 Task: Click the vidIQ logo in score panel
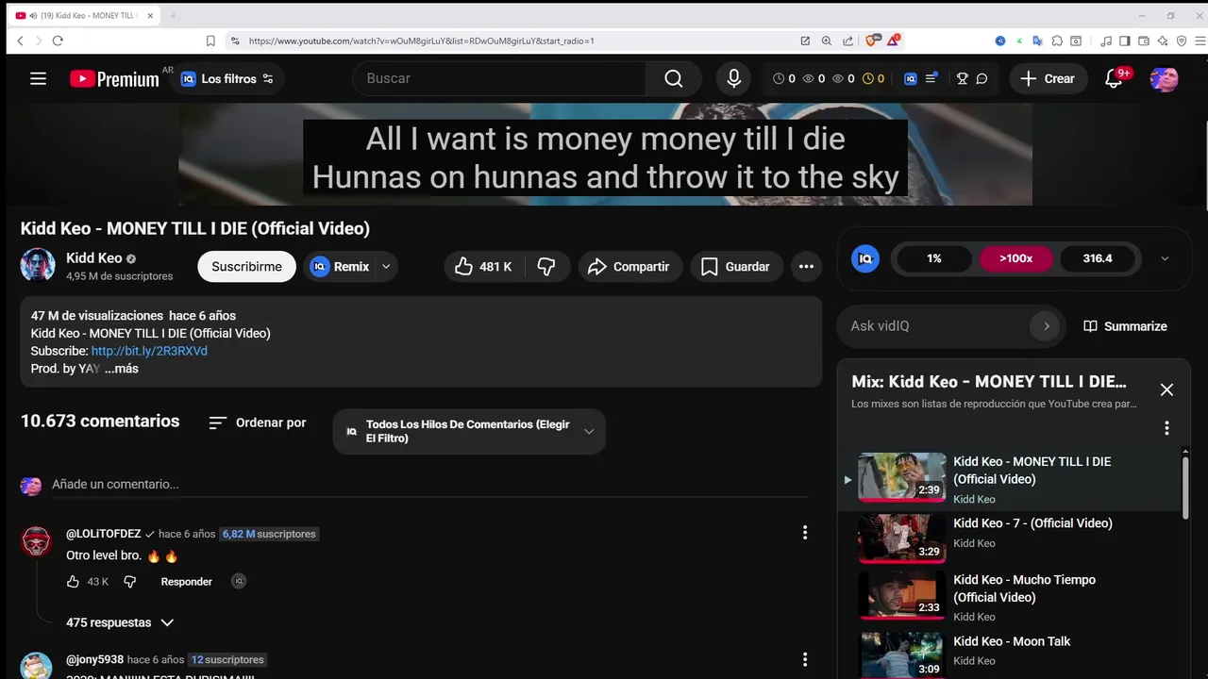click(865, 258)
